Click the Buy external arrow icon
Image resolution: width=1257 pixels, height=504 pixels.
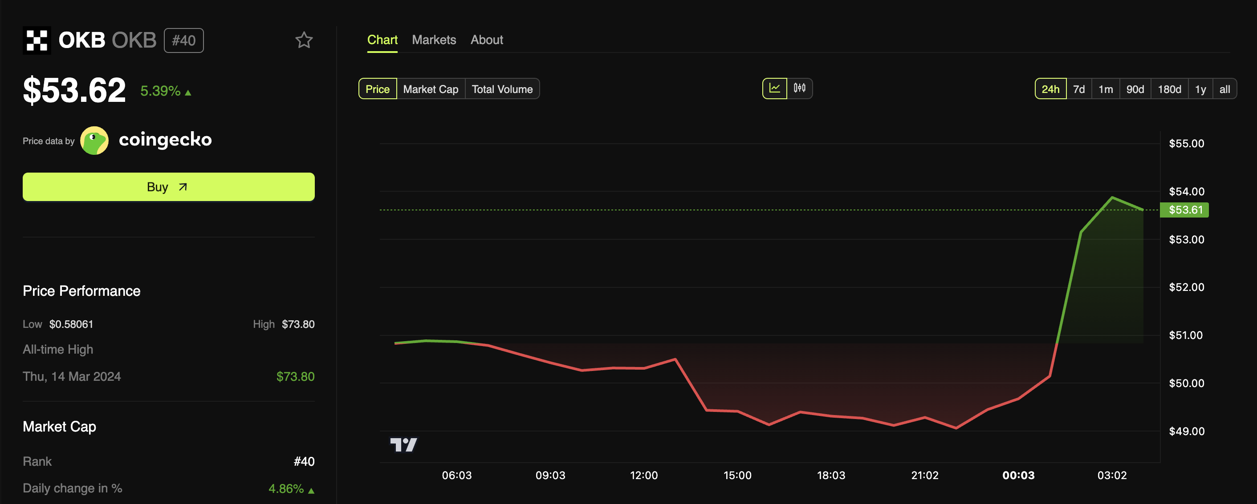[183, 187]
